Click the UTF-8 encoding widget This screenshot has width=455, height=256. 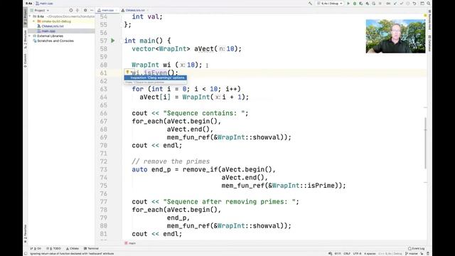[357, 254]
